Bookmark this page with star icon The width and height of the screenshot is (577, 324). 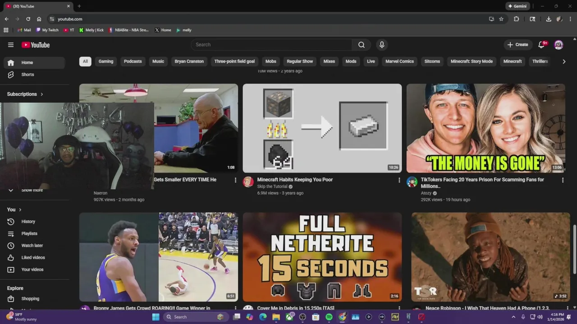tap(501, 19)
